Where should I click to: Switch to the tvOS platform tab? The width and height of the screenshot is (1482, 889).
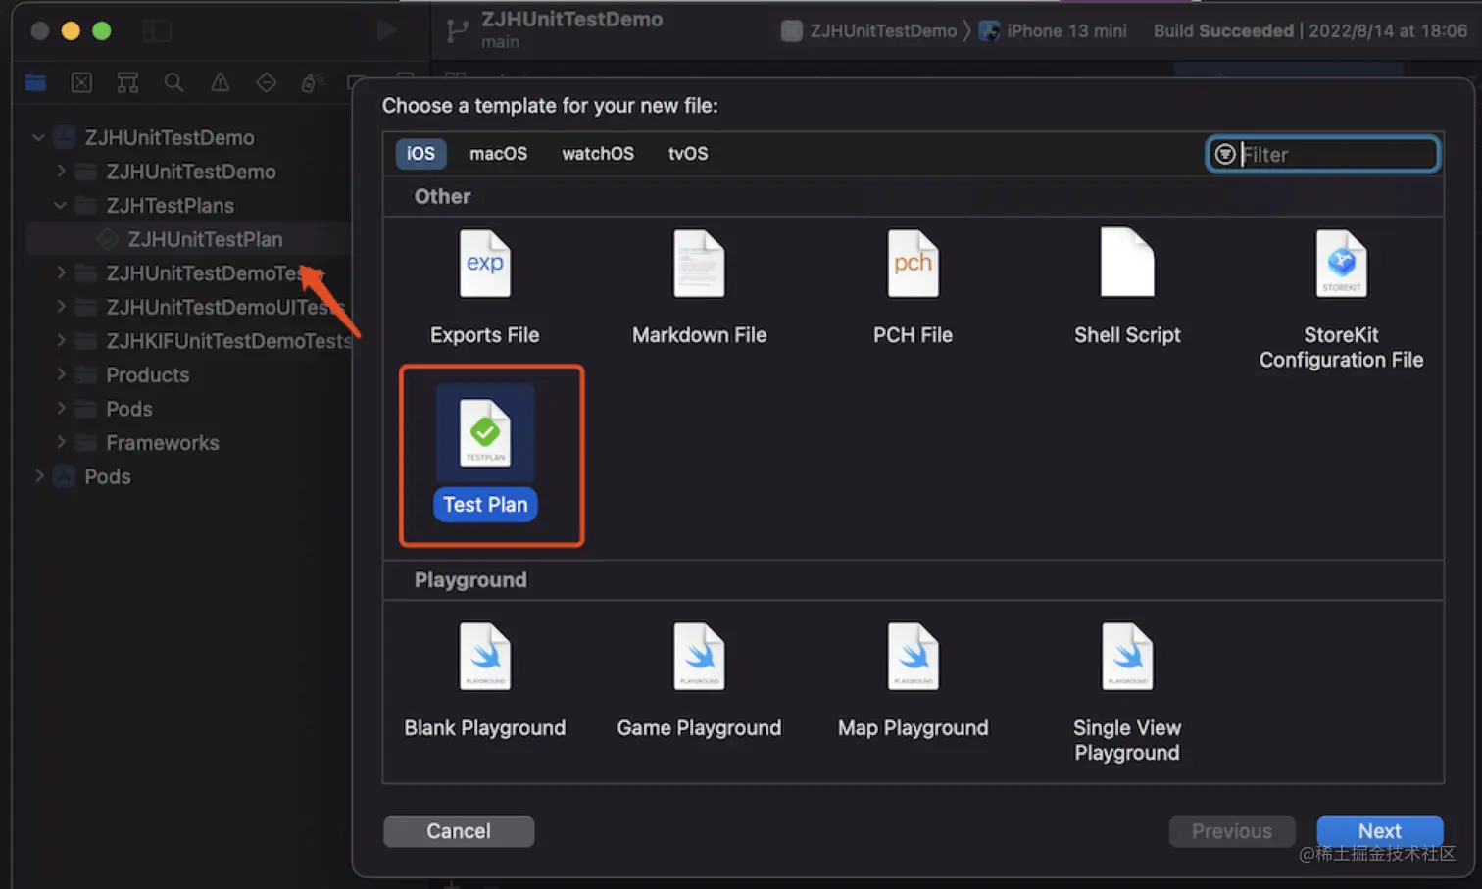click(688, 154)
